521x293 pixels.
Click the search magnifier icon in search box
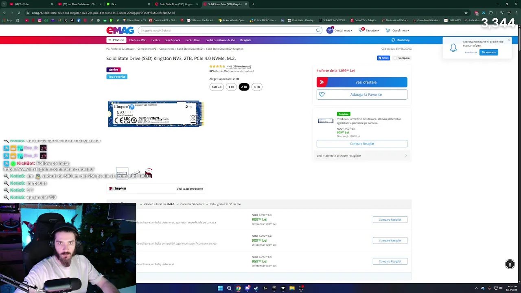[x=318, y=31]
